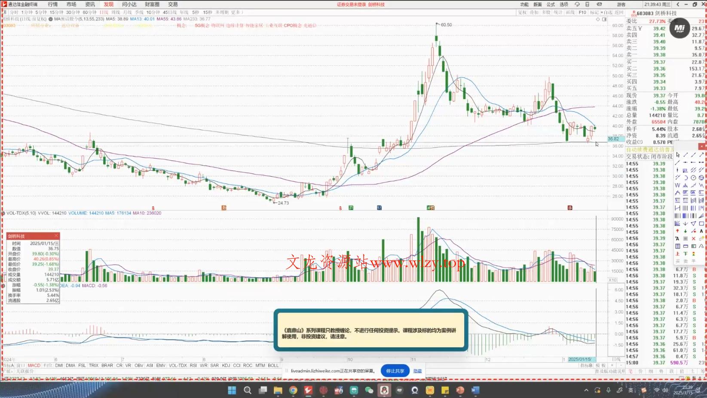Close the 剑桥科技 data info popup

56,236
